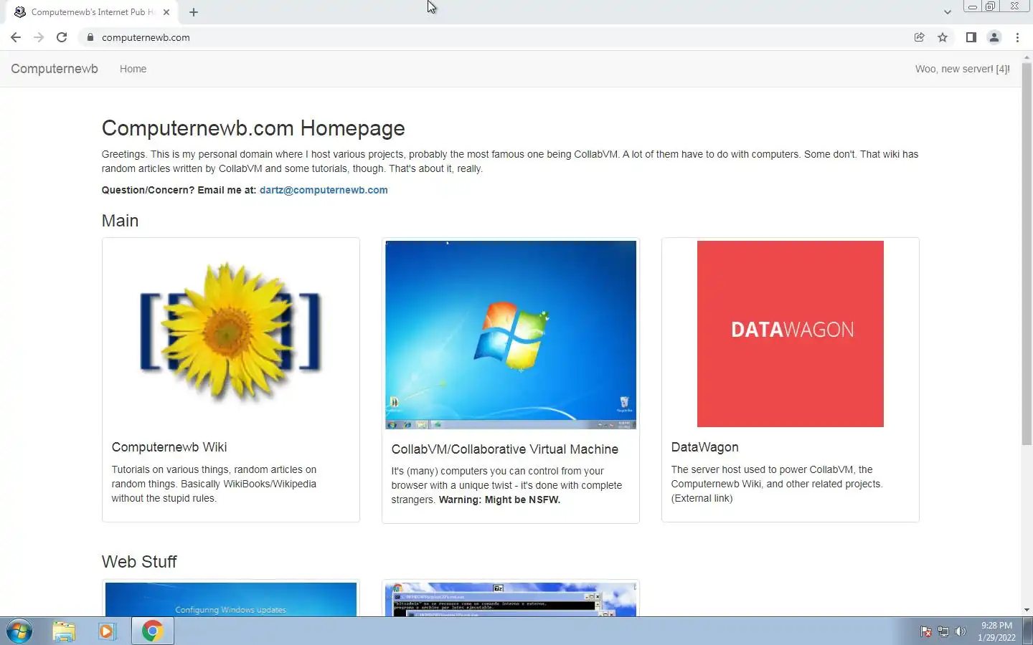The height and width of the screenshot is (645, 1033).
Task: Close the Computernewb's Internet Pub tab
Action: tap(166, 12)
